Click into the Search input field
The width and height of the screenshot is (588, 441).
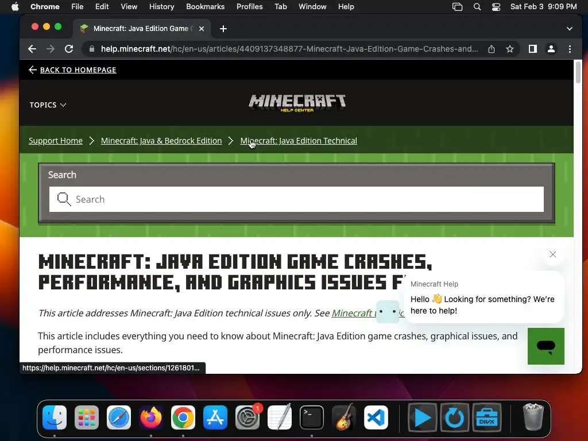[296, 199]
